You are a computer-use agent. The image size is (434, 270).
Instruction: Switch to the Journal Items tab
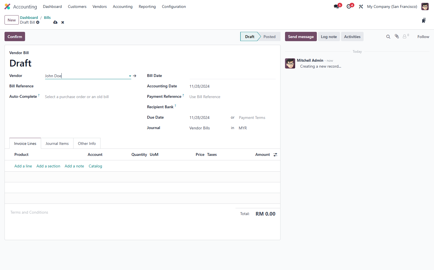coord(57,143)
